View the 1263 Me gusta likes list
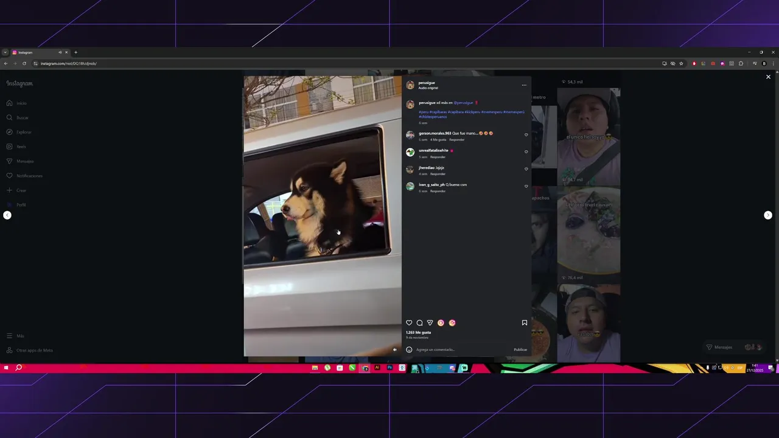Image resolution: width=779 pixels, height=438 pixels. point(419,333)
